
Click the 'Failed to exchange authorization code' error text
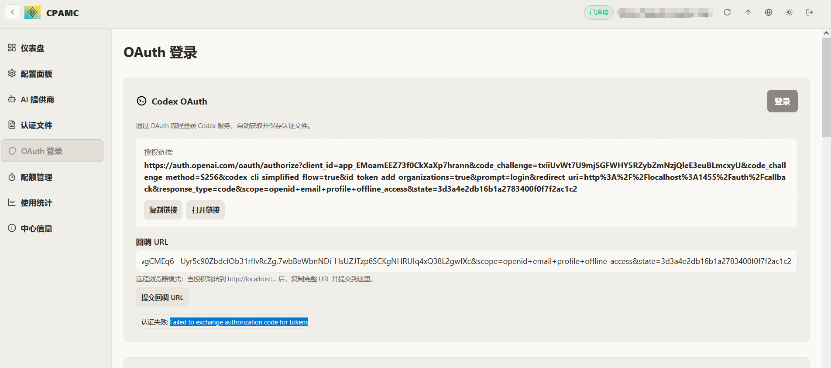[x=239, y=322]
